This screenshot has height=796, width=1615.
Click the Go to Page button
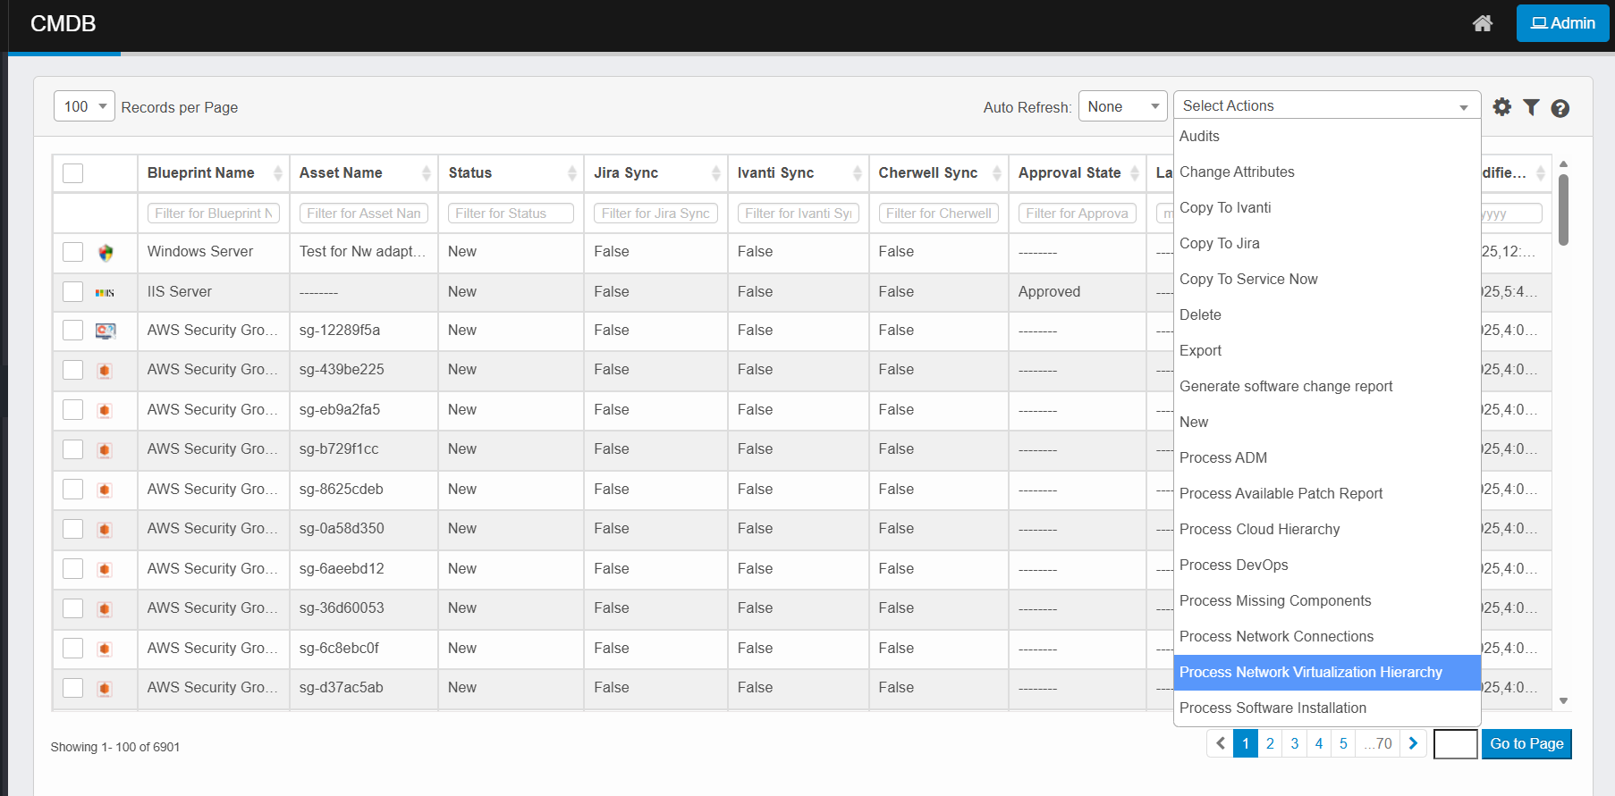(x=1526, y=743)
